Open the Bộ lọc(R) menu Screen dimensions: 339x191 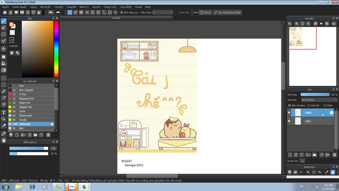(45, 7)
